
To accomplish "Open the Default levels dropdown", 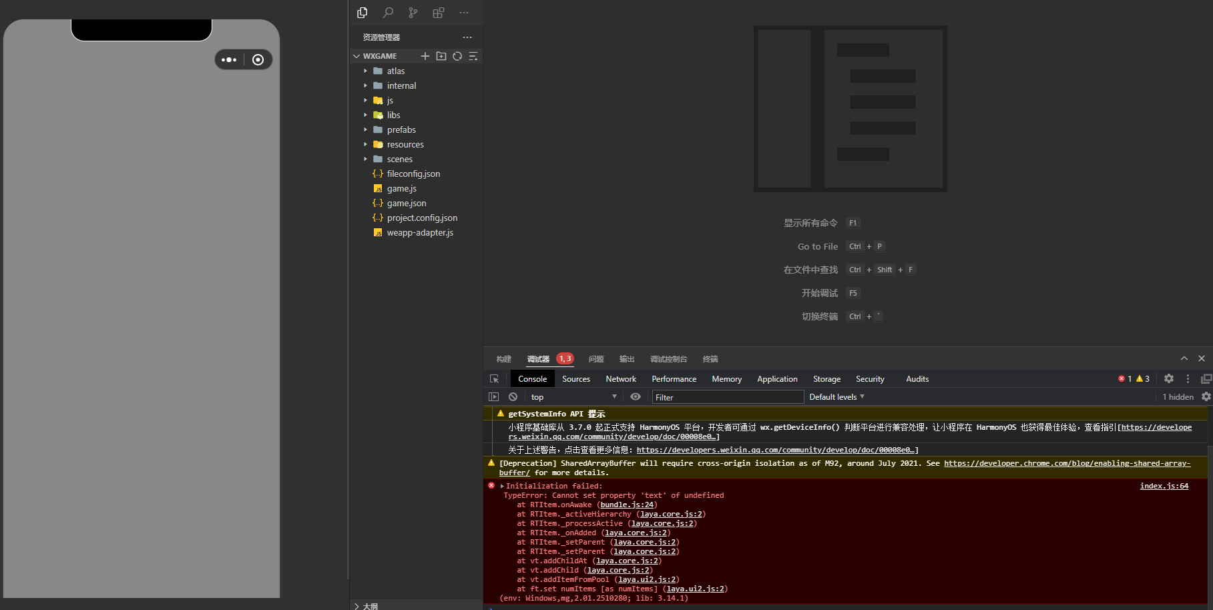I will (x=836, y=397).
